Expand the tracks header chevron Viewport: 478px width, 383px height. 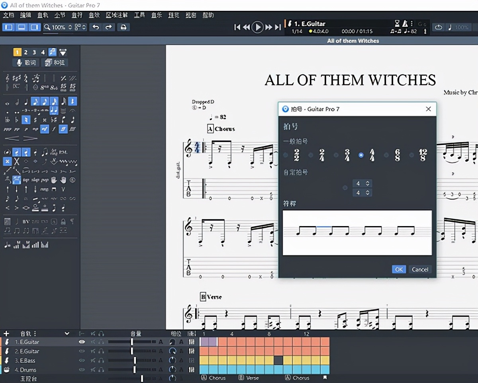[67, 334]
